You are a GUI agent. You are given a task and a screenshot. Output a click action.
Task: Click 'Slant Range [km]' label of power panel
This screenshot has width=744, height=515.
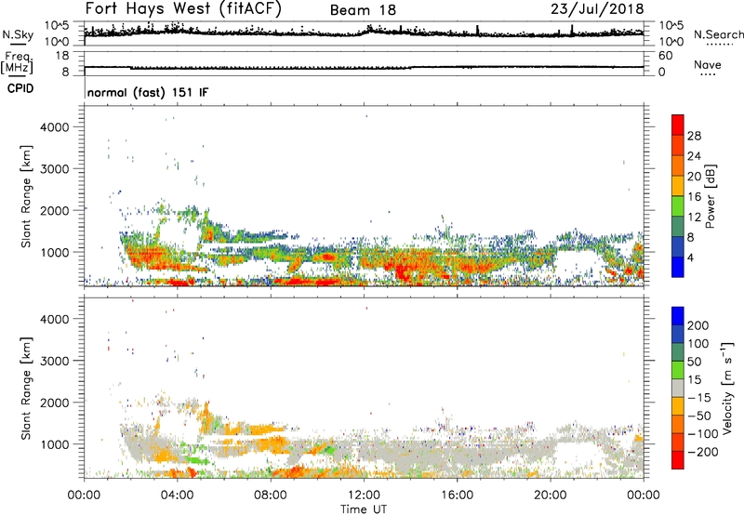coord(26,196)
